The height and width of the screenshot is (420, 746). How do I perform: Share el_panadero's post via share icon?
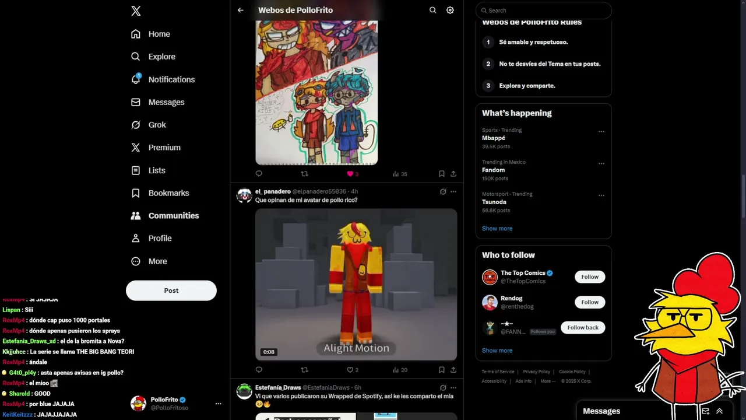453,370
